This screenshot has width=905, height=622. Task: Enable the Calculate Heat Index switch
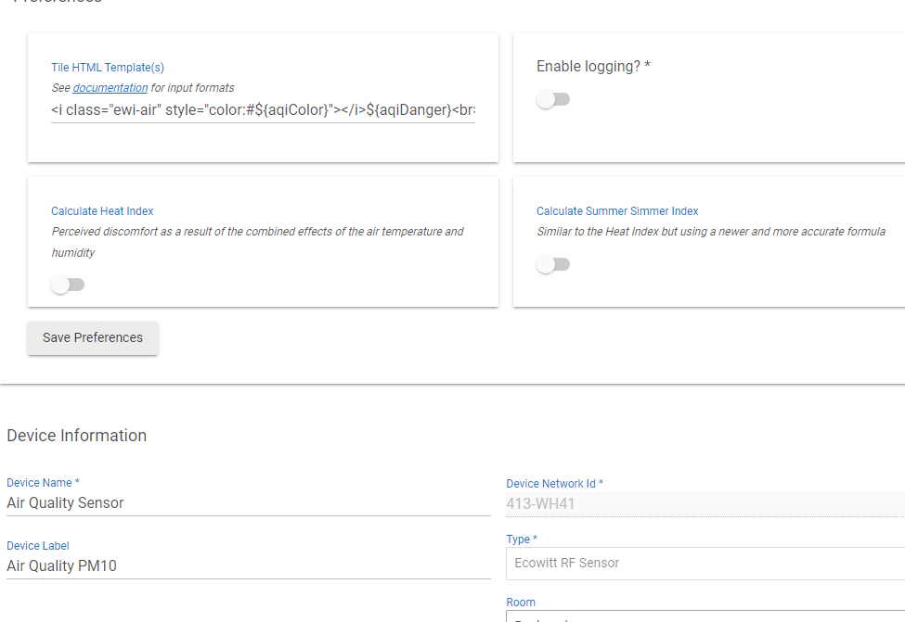point(68,285)
